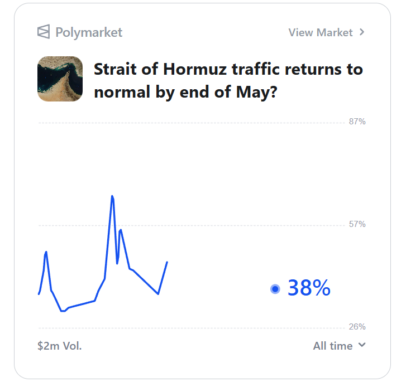Click the lowest dip of the chart line
The height and width of the screenshot is (387, 406).
(x=63, y=311)
